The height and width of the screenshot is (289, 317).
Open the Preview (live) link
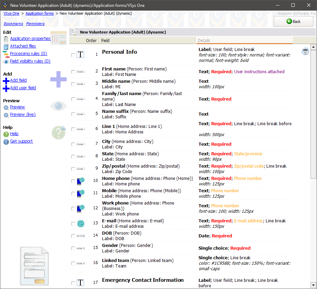[x=23, y=115]
